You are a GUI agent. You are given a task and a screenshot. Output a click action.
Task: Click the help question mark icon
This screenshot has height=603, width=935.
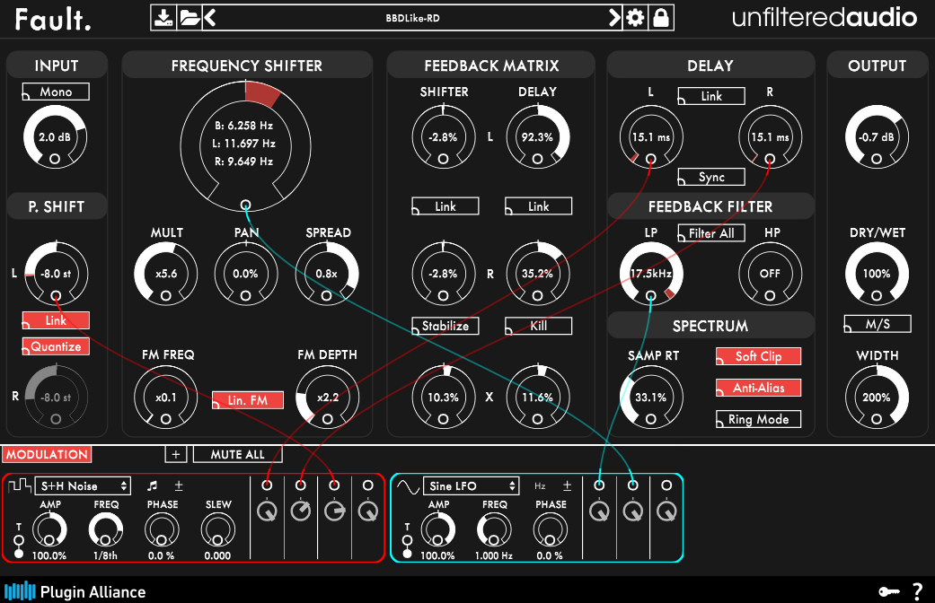point(917,590)
